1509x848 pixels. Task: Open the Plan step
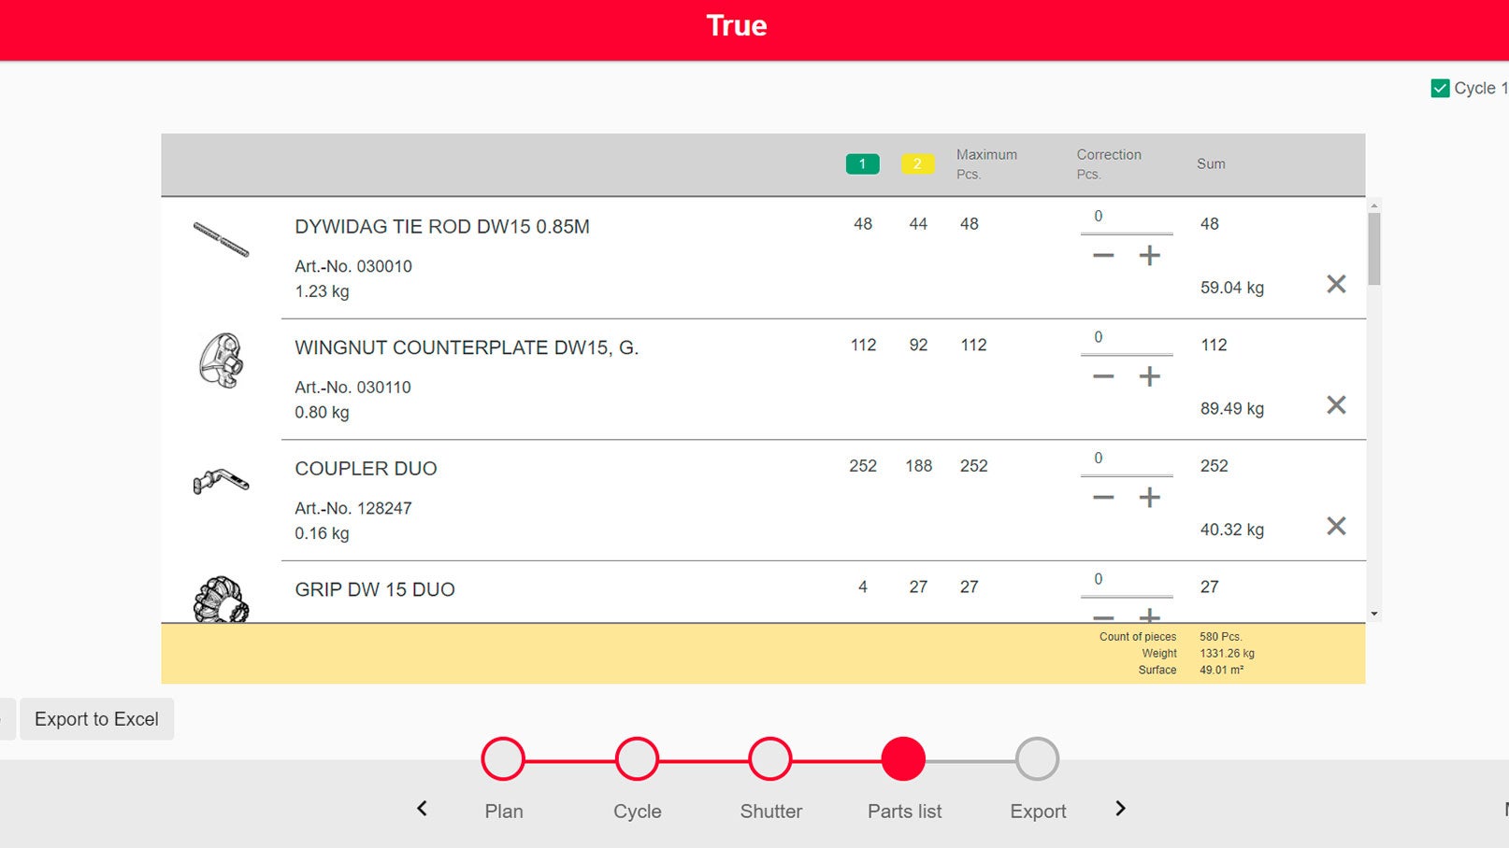tap(503, 759)
